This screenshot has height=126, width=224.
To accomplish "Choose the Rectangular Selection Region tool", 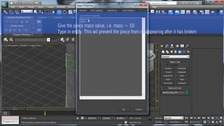I will point(47,12).
